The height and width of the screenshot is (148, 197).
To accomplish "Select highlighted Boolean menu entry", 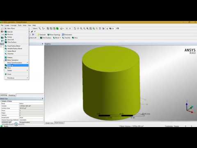I will click(16, 65).
